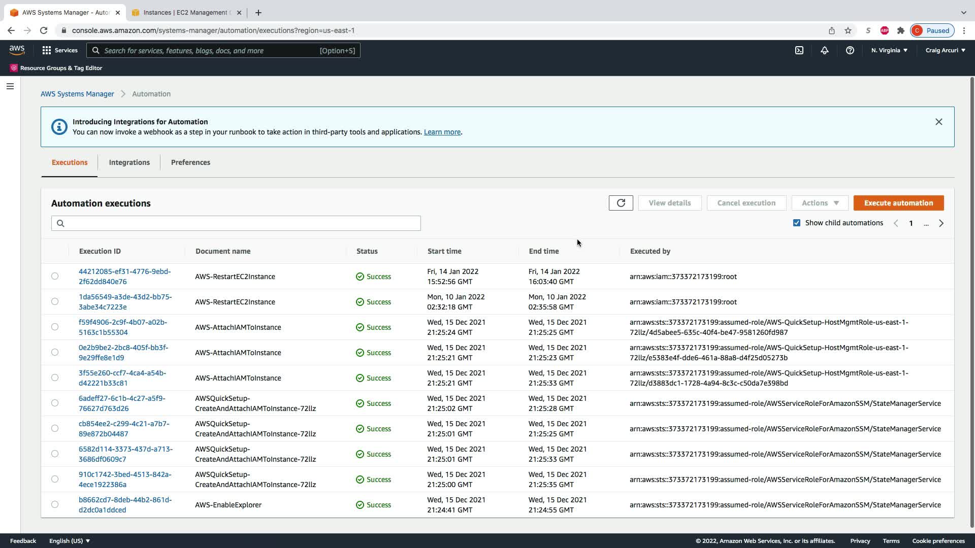
Task: Click the AWS logo home icon
Action: click(x=17, y=50)
